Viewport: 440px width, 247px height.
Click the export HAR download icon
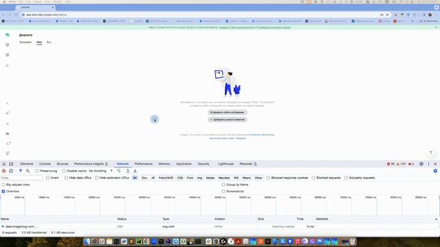click(x=135, y=171)
